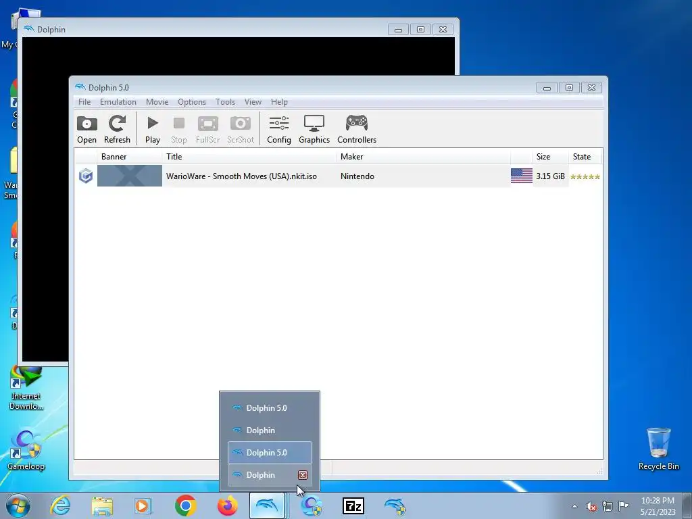
Task: Open the Config settings
Action: pyautogui.click(x=279, y=129)
